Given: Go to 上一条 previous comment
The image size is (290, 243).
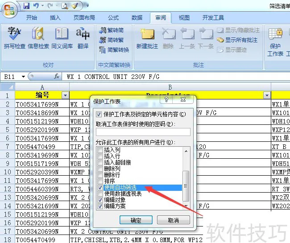Looking at the screenshot, I should 187,38.
